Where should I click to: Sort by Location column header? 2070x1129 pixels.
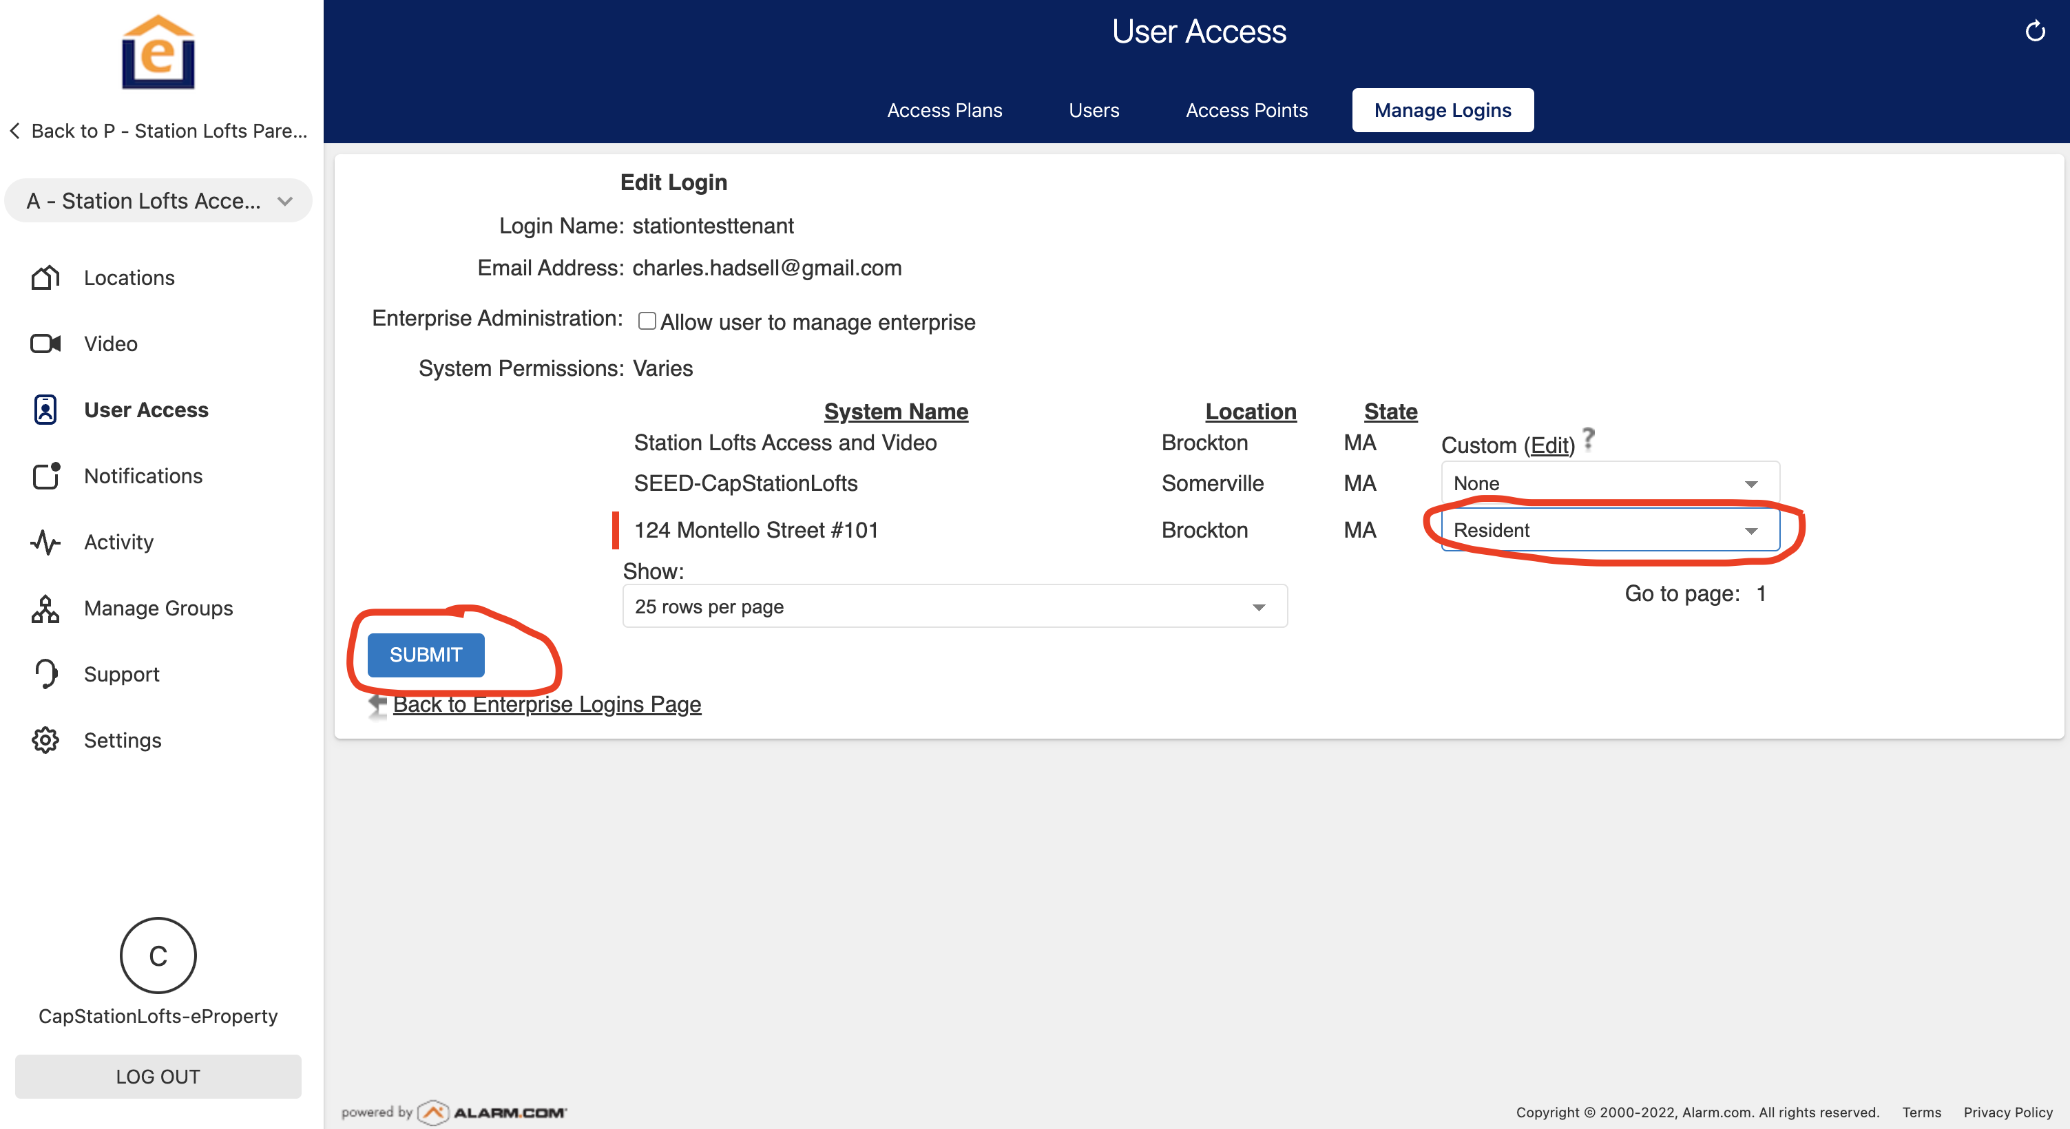(1251, 410)
